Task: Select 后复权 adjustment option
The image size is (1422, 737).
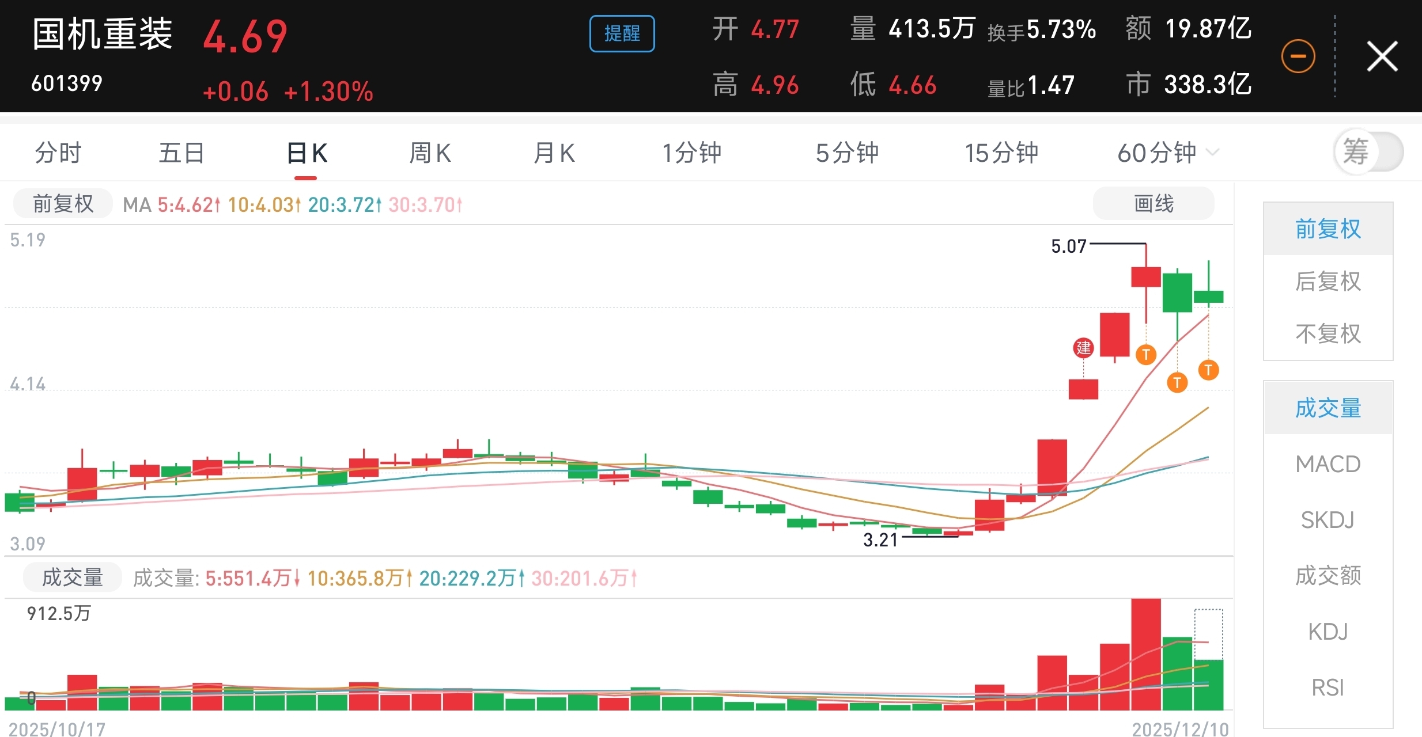Action: pos(1328,282)
